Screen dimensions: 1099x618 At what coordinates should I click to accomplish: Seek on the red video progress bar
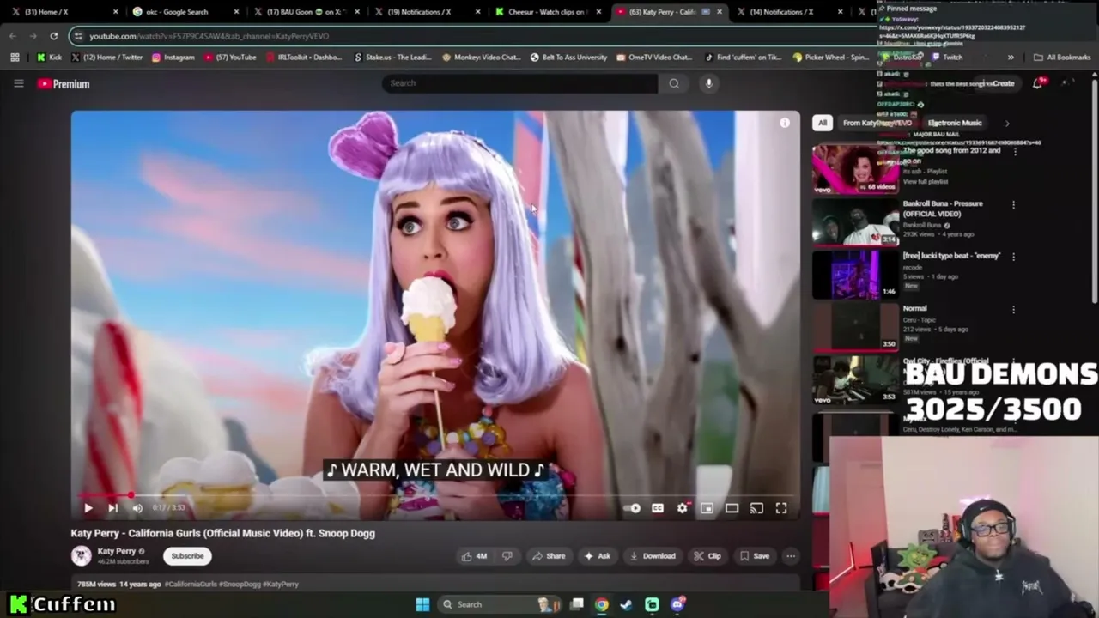(435, 495)
